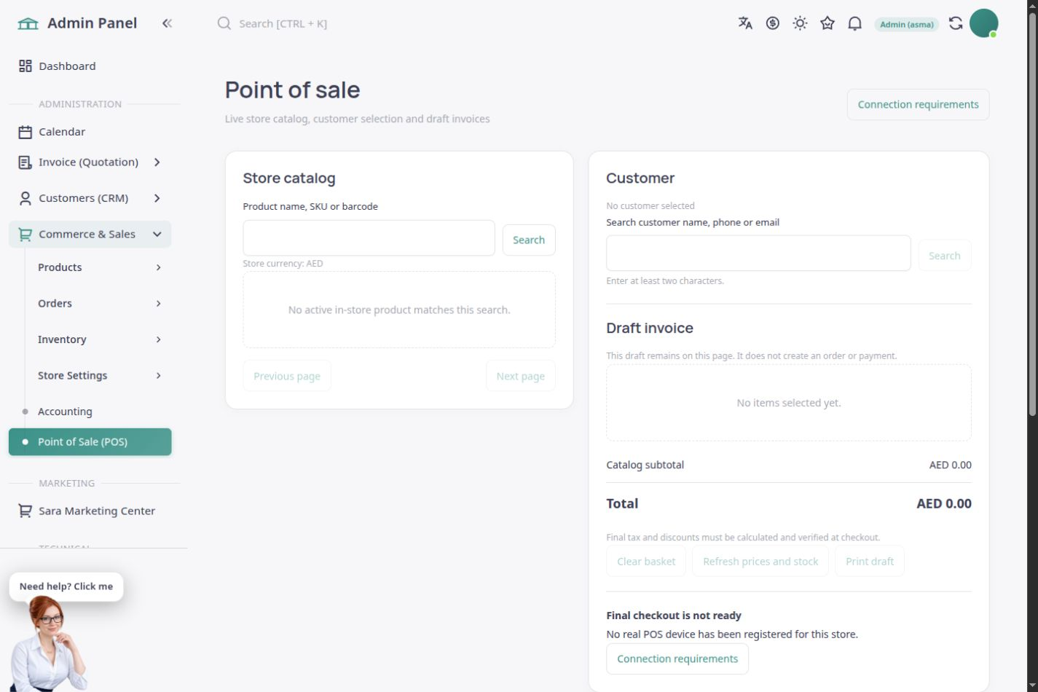The width and height of the screenshot is (1038, 692).
Task: Focus the product name, SKU or barcode field
Action: coord(369,238)
